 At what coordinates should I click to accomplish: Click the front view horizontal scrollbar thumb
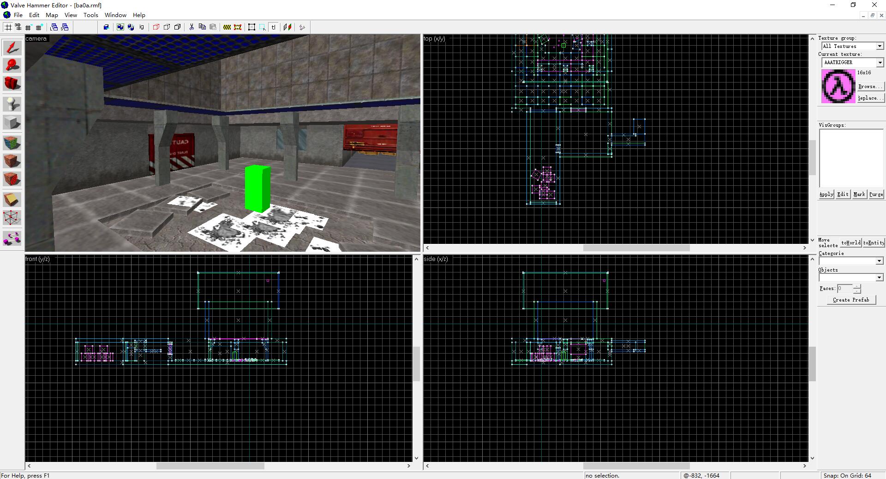click(210, 466)
